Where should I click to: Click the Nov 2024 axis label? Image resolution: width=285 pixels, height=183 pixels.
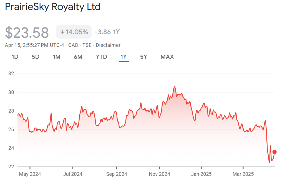[x=160, y=174]
